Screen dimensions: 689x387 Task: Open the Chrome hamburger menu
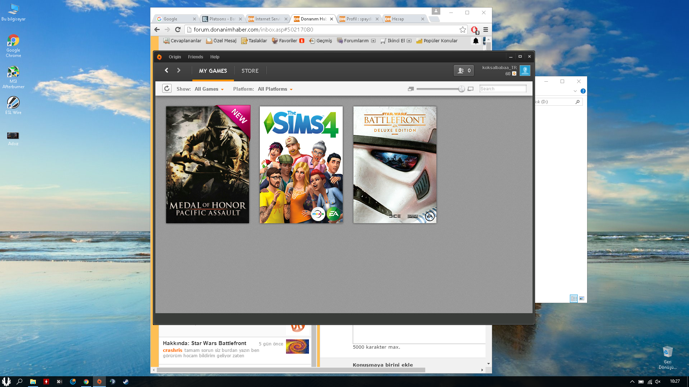(x=486, y=30)
